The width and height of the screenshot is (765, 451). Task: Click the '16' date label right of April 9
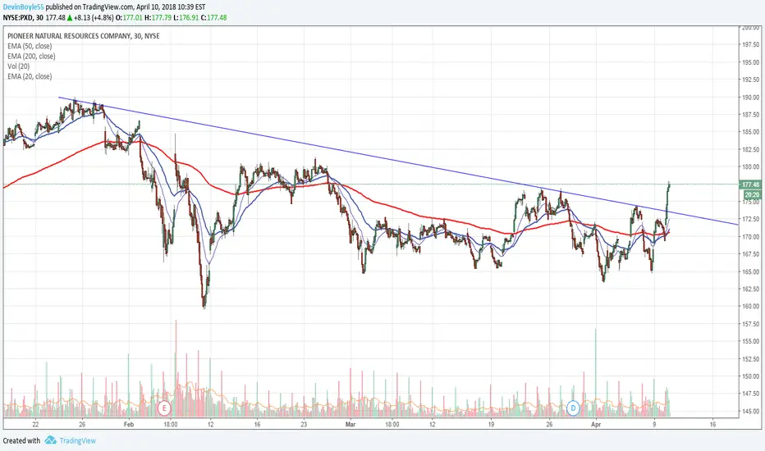(x=712, y=424)
